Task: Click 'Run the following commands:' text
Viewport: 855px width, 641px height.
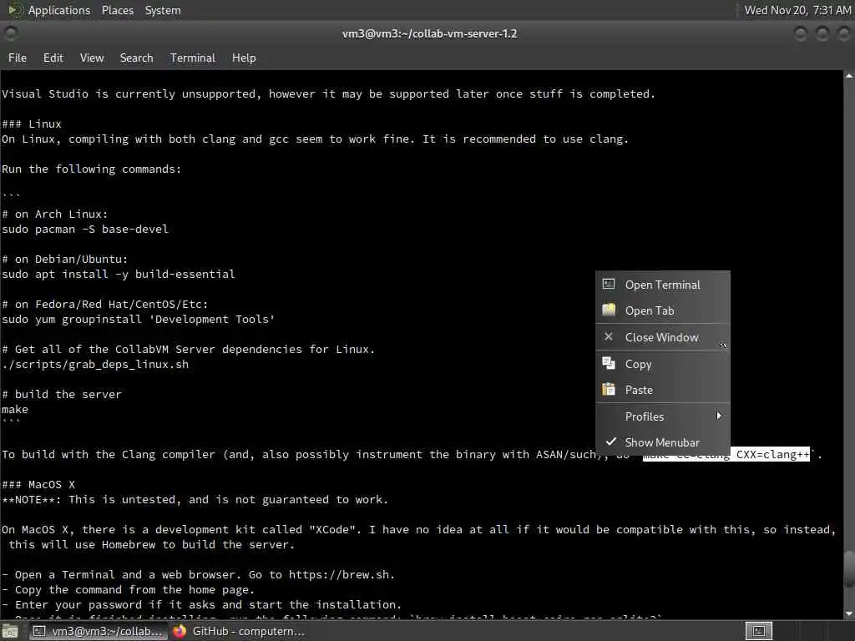Action: coord(91,169)
